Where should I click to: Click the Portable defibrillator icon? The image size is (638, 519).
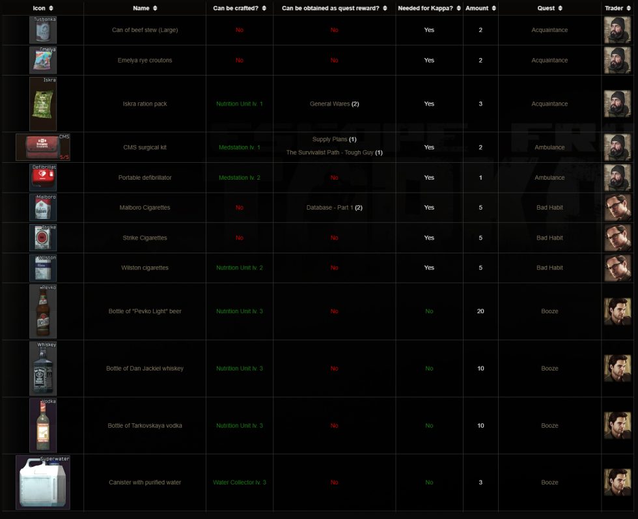[x=42, y=177]
